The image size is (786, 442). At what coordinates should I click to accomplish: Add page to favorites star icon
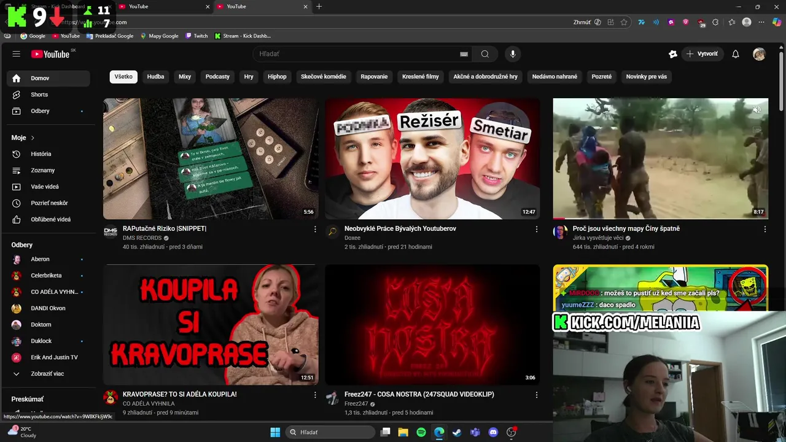[x=624, y=22]
